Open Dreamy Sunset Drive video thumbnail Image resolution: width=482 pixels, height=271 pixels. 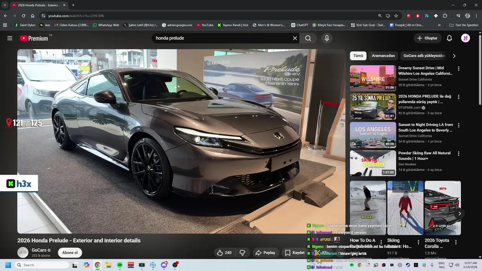point(373,78)
